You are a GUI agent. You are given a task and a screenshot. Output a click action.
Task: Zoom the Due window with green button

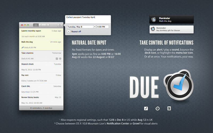28,25
